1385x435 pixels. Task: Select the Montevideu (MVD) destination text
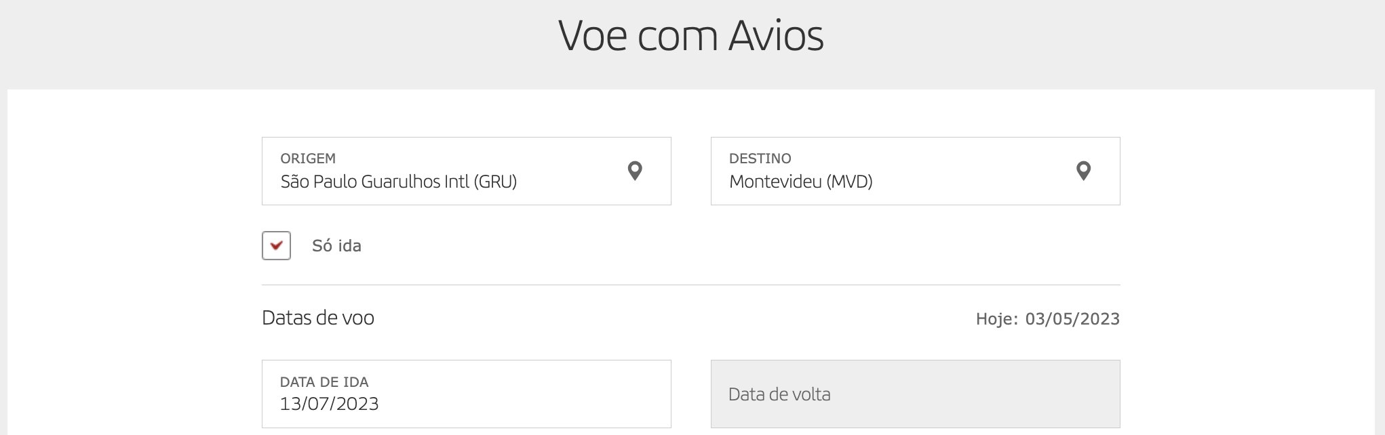click(801, 182)
